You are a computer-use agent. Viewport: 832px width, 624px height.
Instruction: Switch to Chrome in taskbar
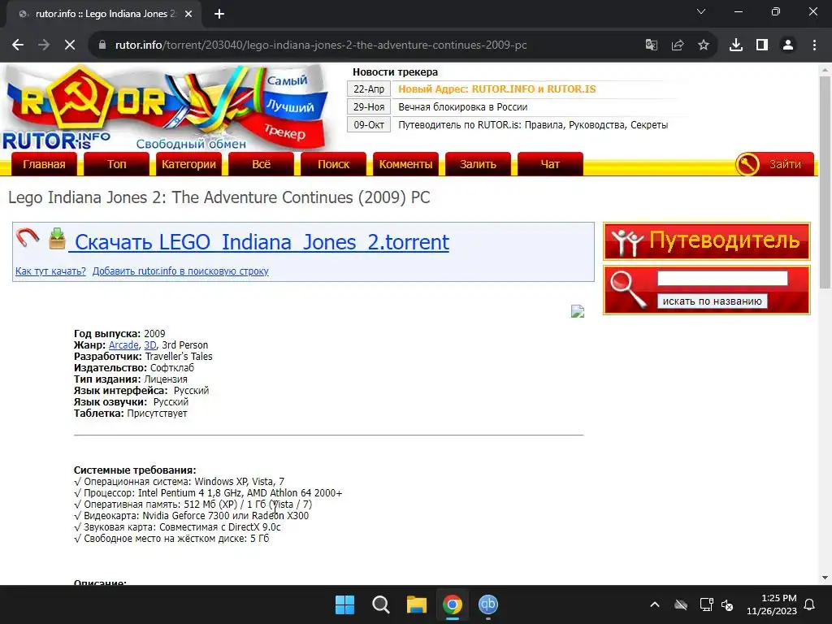[452, 604]
